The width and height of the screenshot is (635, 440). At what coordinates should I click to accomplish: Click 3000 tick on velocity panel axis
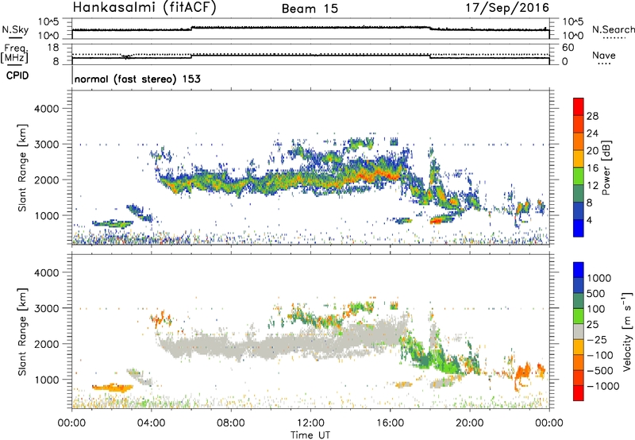pos(47,308)
